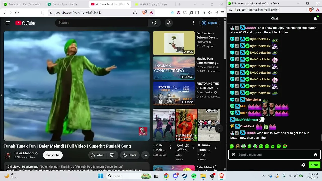Share the Tunak Tunak Tun video
The height and width of the screenshot is (181, 322).
coord(129,155)
